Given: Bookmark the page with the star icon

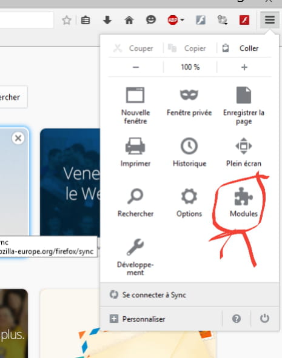Looking at the screenshot, I should tap(67, 20).
